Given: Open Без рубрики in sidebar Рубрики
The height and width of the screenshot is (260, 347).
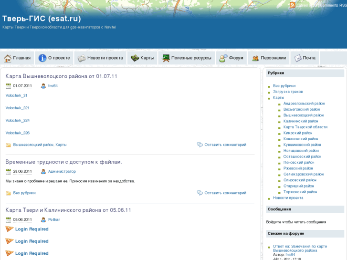Looking at the screenshot, I should 284,86.
